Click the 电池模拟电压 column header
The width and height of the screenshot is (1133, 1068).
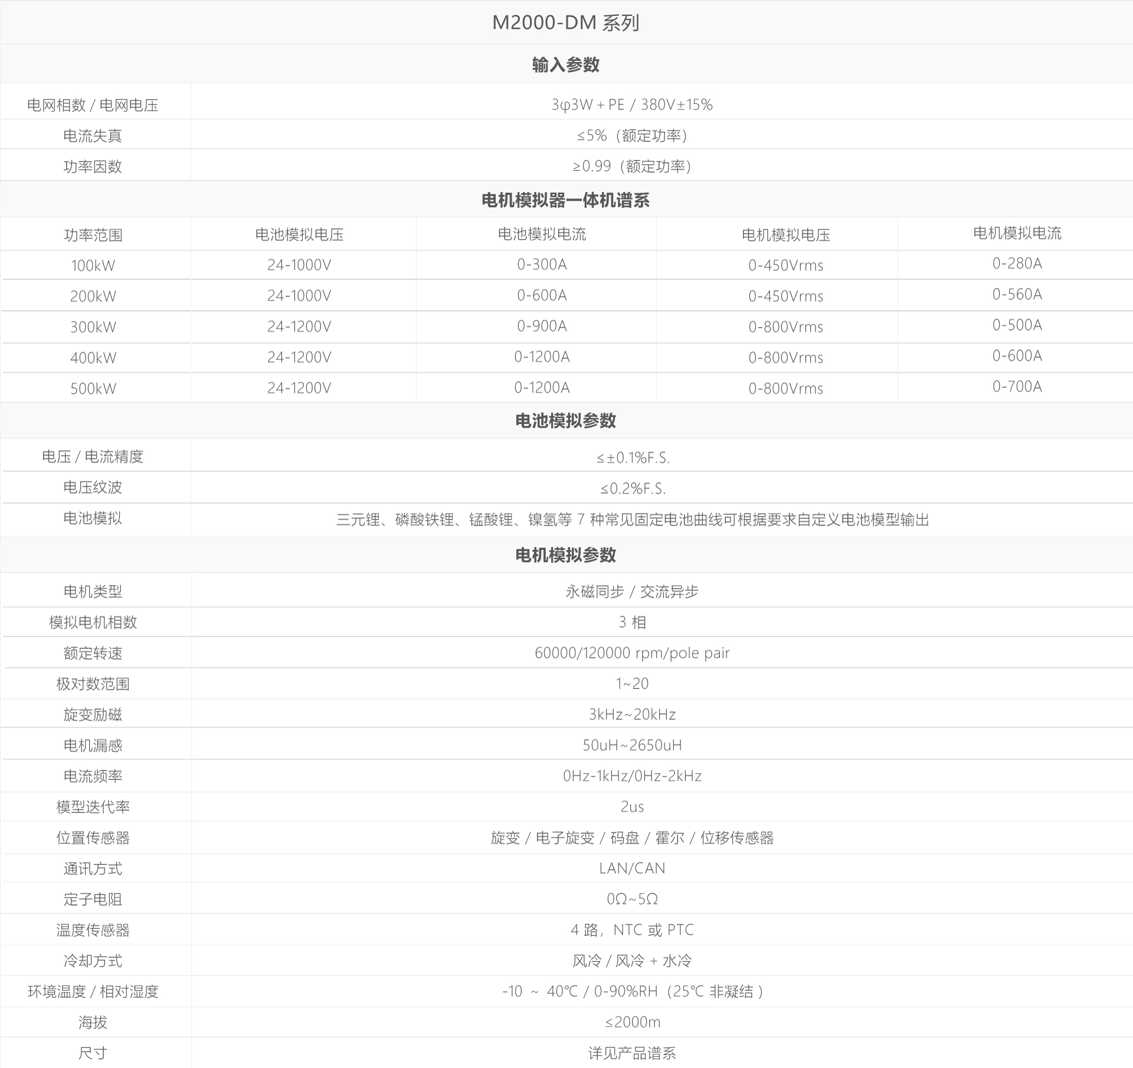coord(299,234)
